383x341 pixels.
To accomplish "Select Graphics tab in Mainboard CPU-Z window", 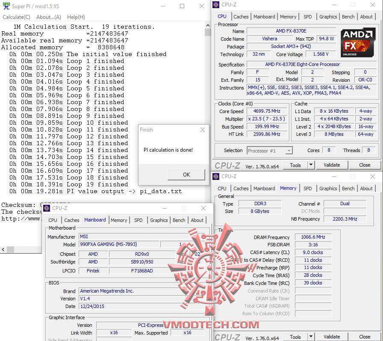I will pos(159,220).
